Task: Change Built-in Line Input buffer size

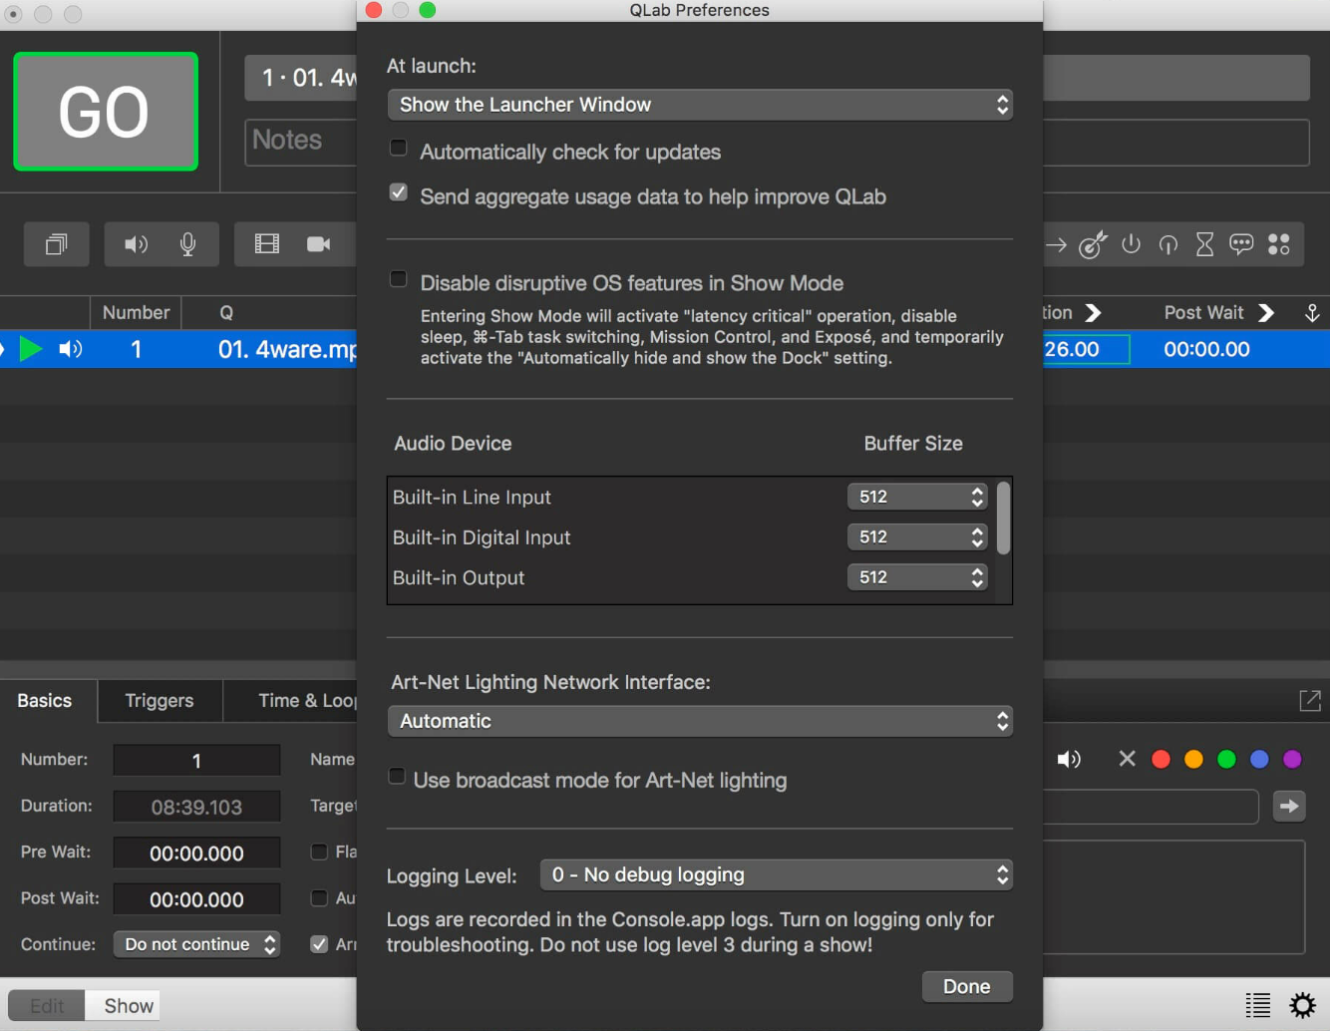Action: click(x=917, y=497)
